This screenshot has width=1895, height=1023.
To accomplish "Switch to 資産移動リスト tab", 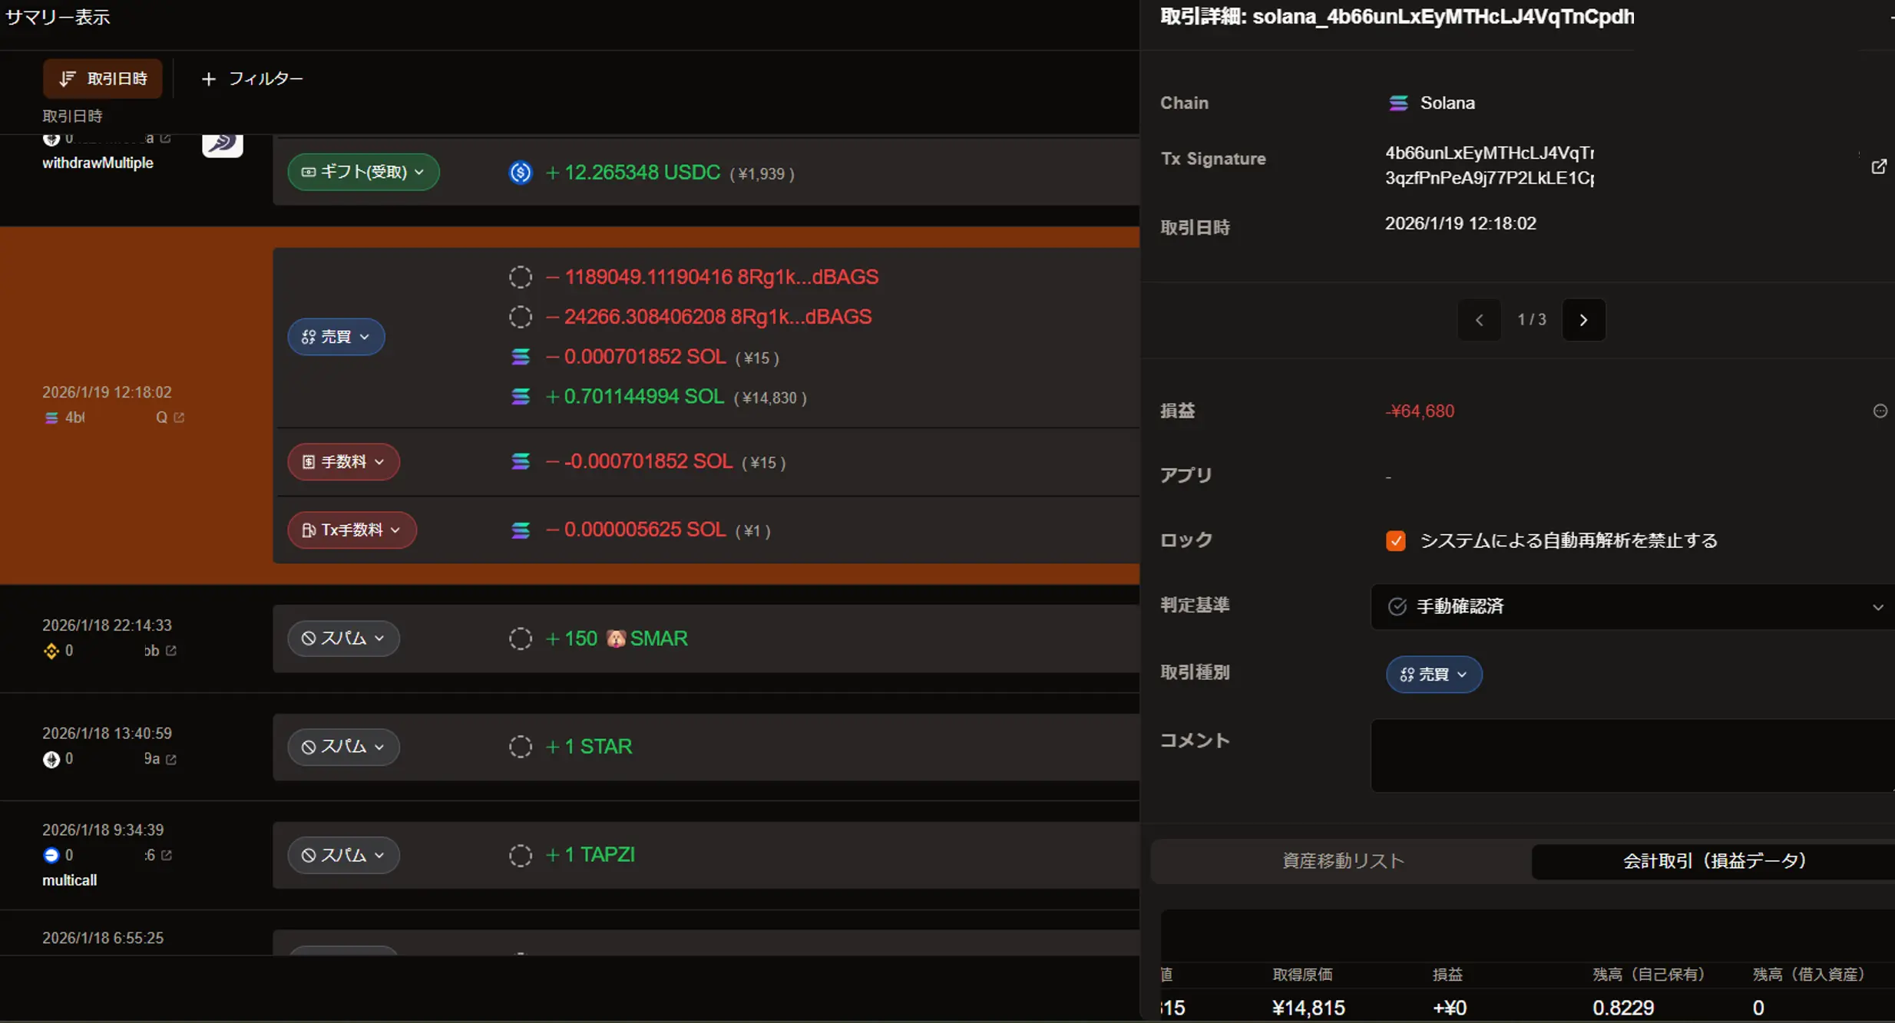I will point(1343,861).
